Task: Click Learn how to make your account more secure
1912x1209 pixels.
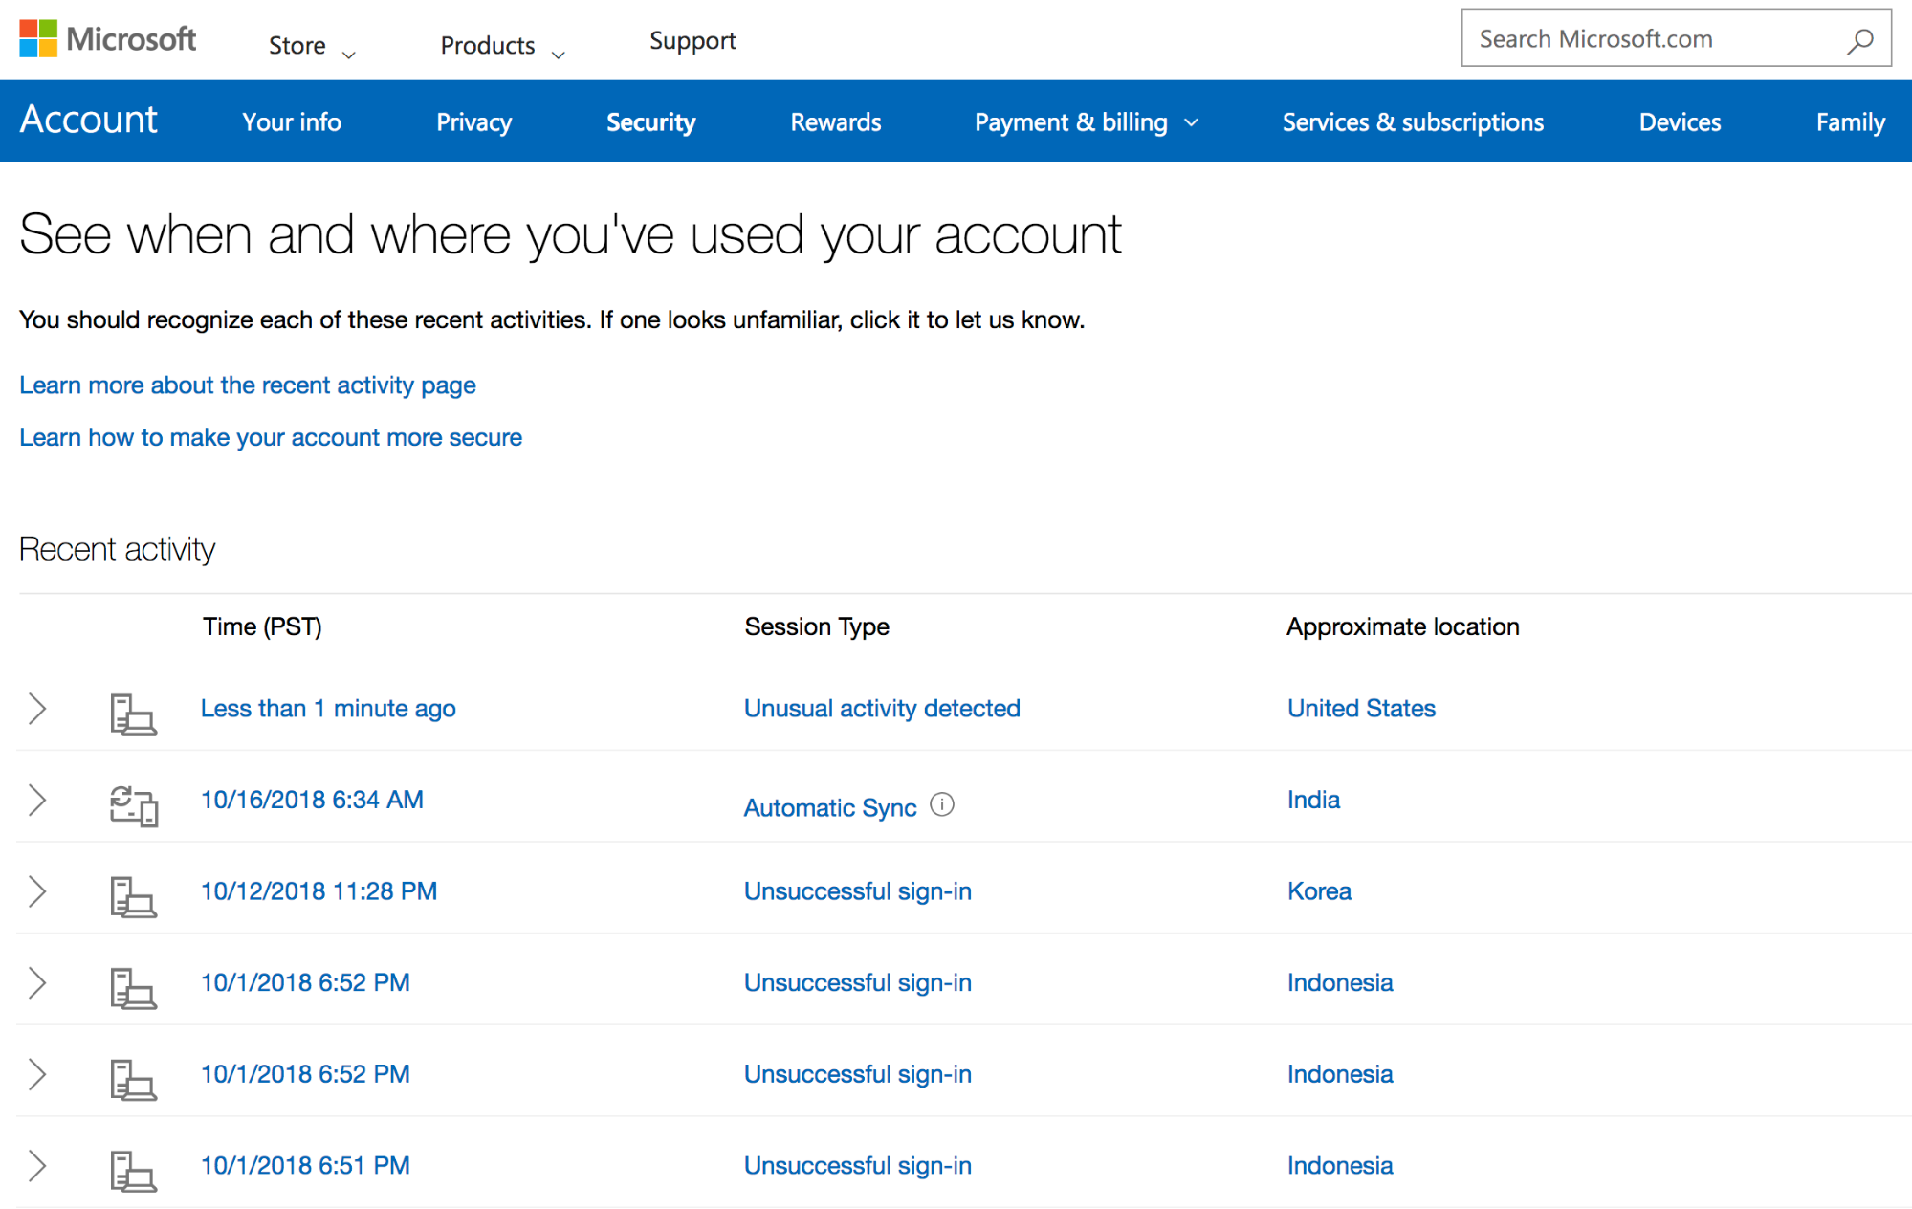Action: pos(269,436)
